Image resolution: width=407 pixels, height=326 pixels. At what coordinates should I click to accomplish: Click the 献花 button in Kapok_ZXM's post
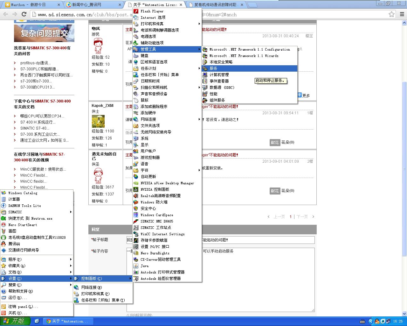[275, 143]
